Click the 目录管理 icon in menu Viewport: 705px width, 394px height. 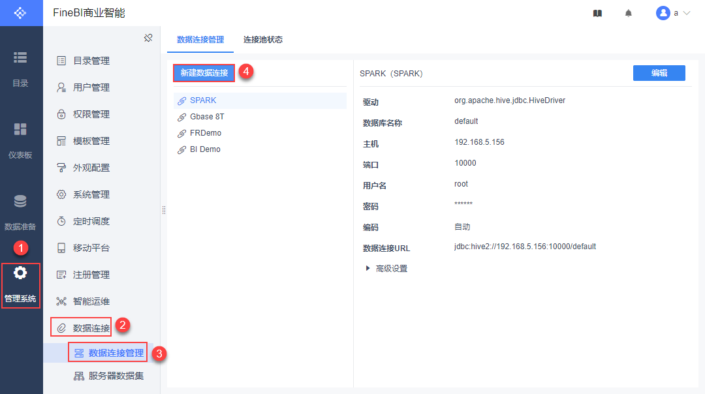(61, 61)
